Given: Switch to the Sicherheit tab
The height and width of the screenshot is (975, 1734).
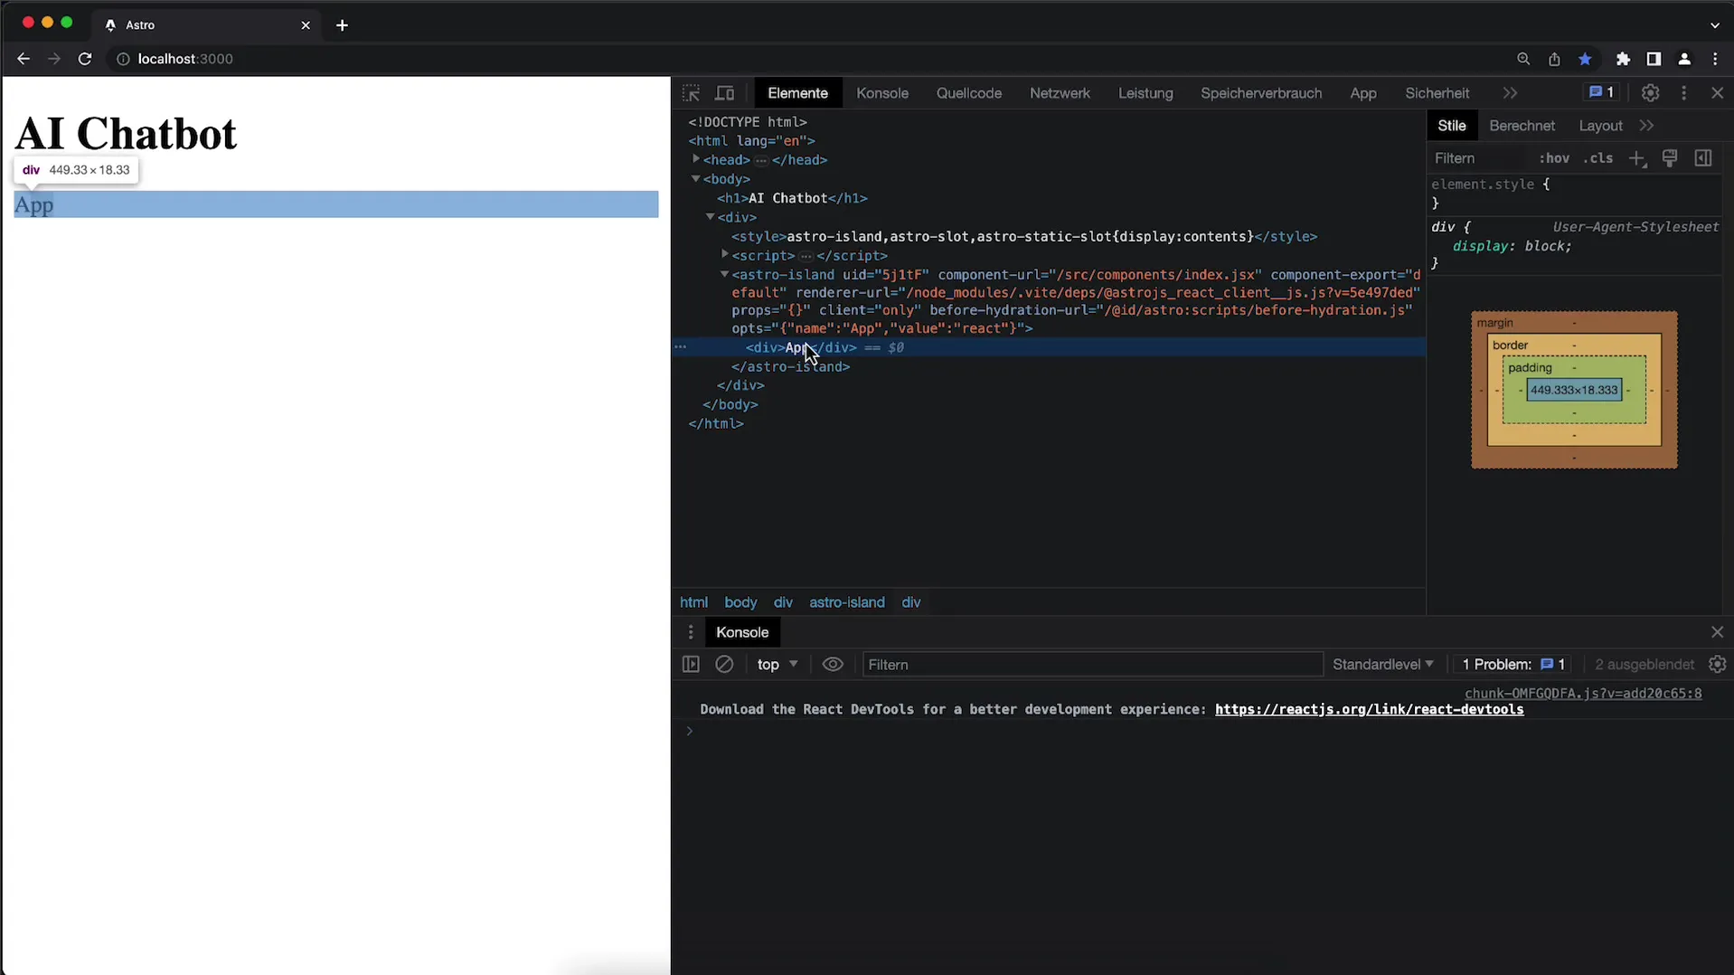Looking at the screenshot, I should pyautogui.click(x=1437, y=93).
